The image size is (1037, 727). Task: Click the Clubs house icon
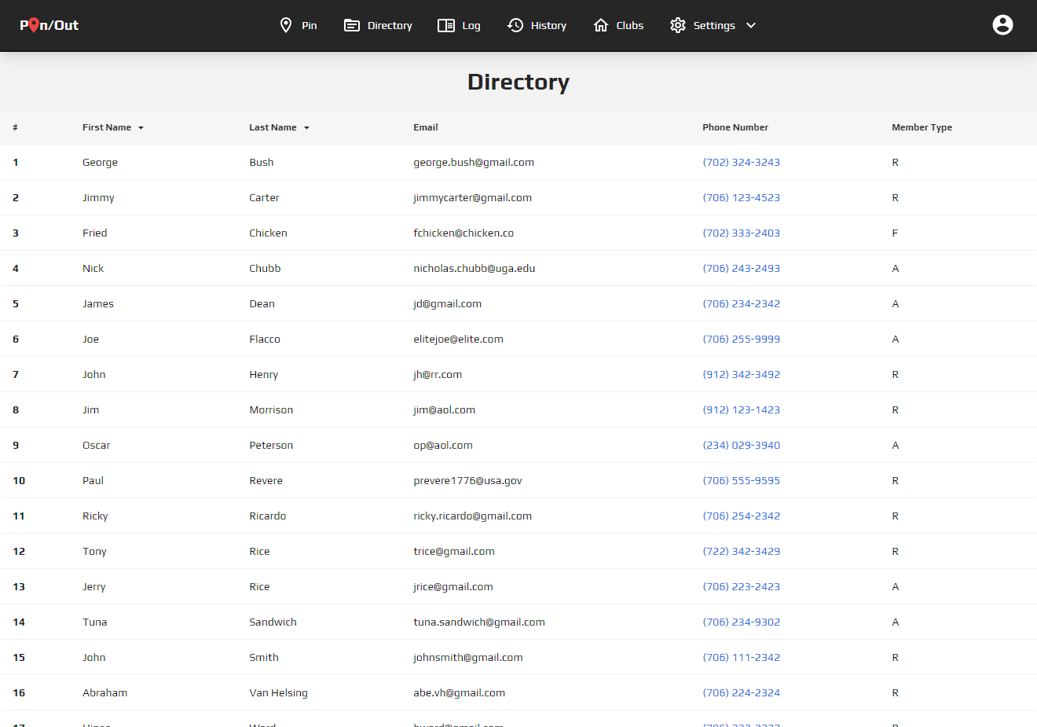click(601, 25)
